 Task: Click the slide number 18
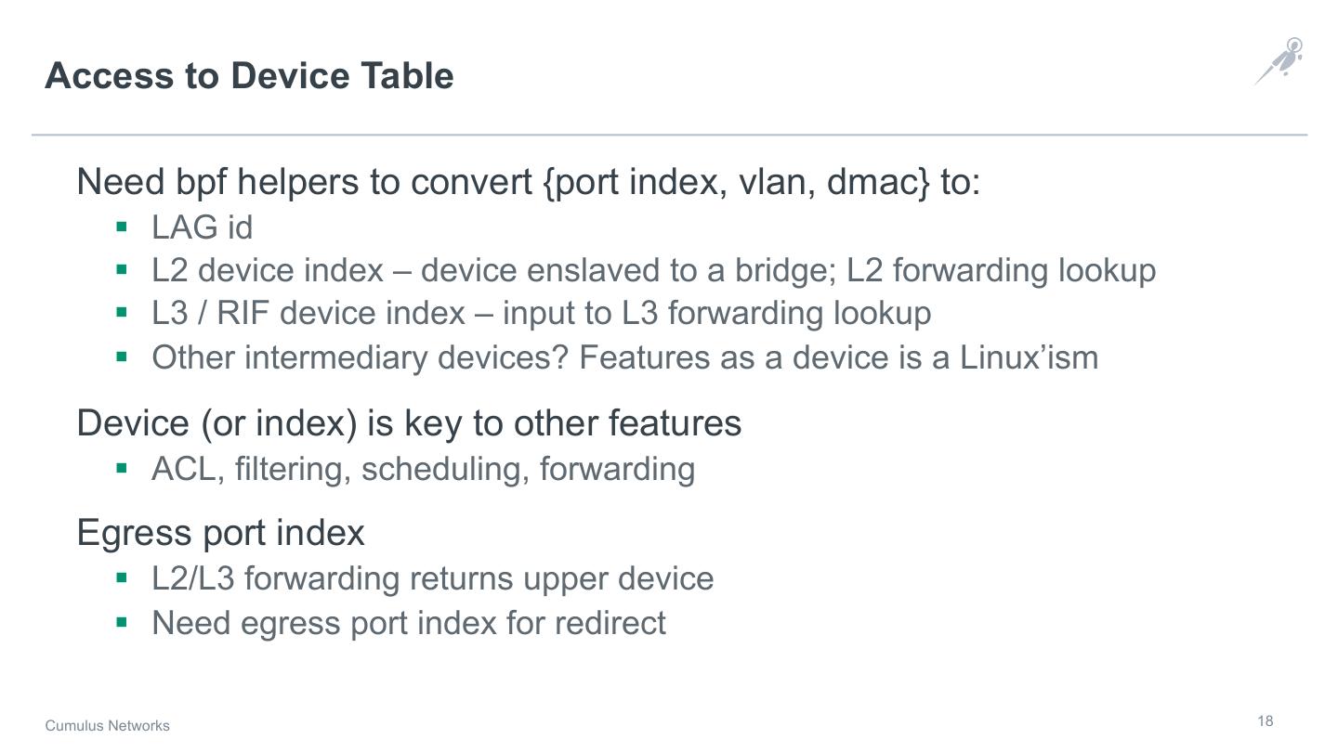click(1266, 721)
